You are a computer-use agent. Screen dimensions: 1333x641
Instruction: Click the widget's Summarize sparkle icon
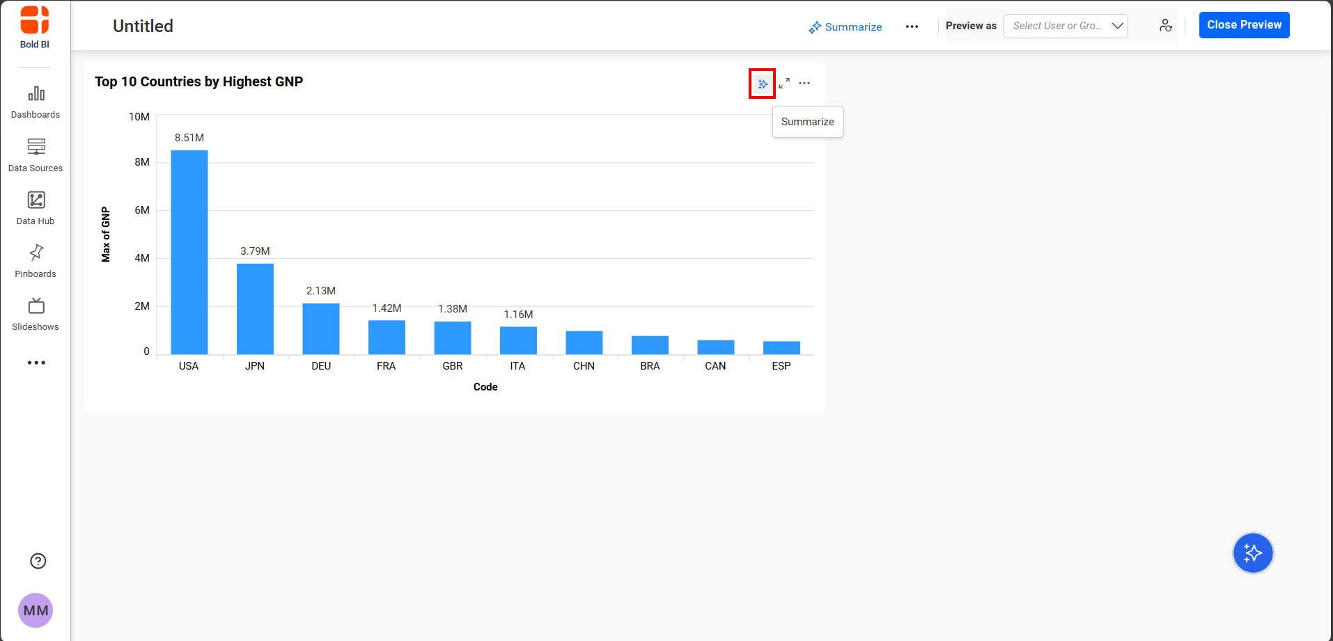pyautogui.click(x=763, y=84)
